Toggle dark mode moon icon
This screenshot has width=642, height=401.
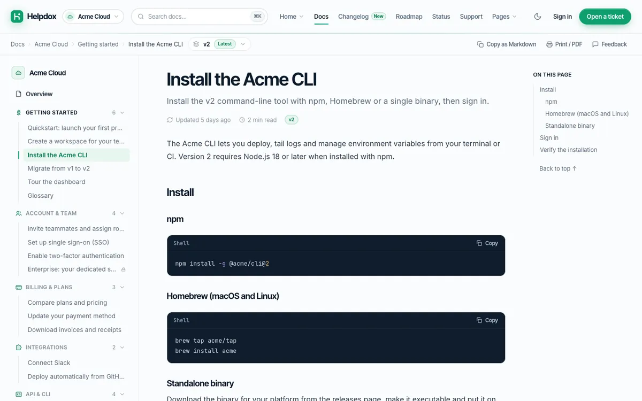(x=538, y=17)
